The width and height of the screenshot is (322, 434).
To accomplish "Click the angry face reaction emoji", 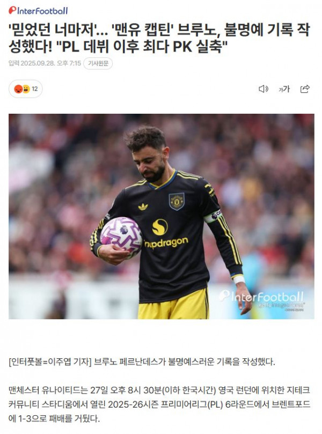I will (18, 89).
